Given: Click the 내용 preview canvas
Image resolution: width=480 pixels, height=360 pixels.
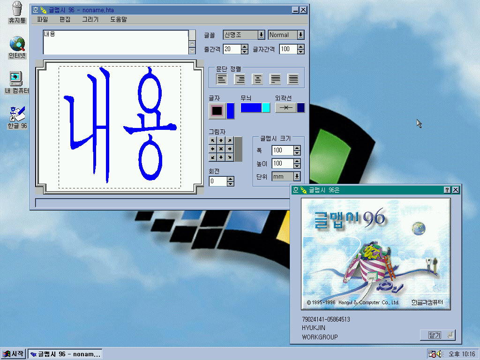Looking at the screenshot, I should tap(120, 127).
